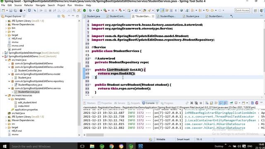The width and height of the screenshot is (265, 149).
Task: Select StudentController.java in Project Explorer
Action: pos(30,71)
